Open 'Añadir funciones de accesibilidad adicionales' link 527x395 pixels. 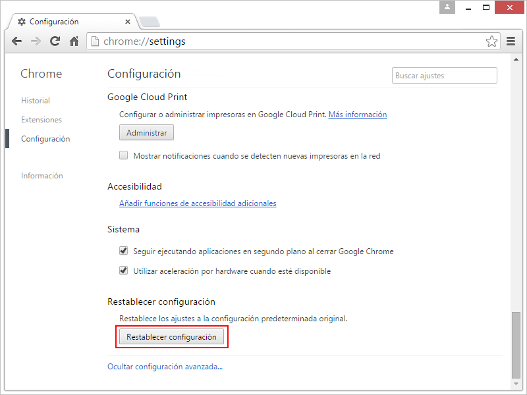point(198,203)
